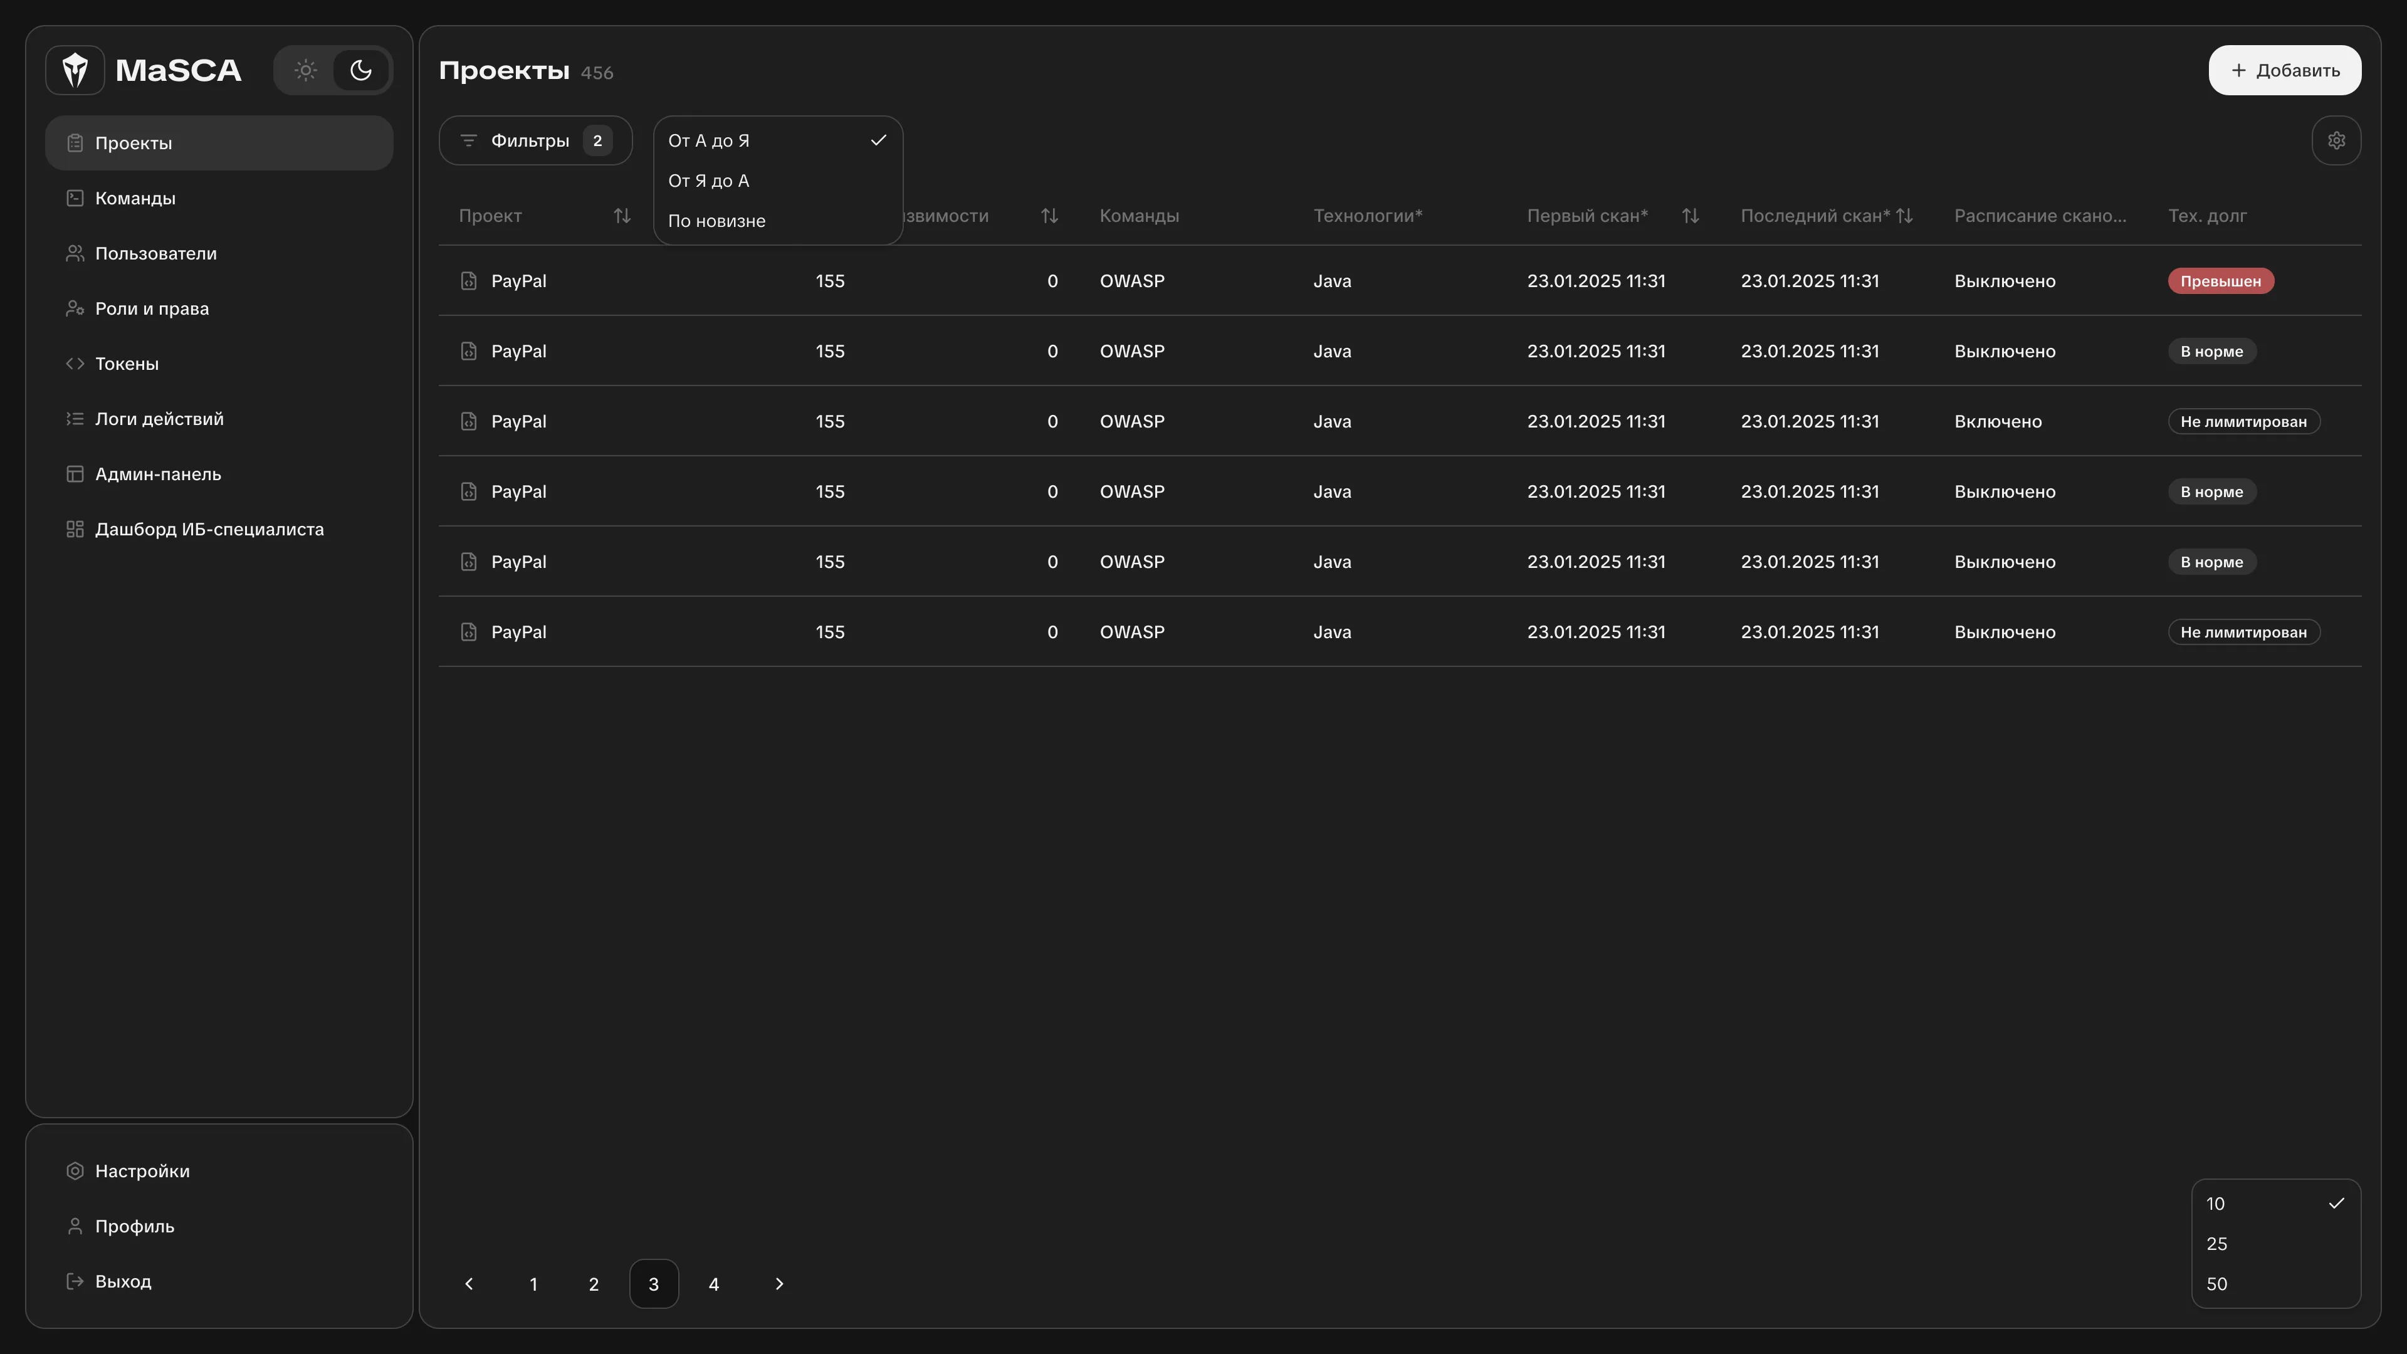
Task: Open Дашборд ИБ-специалиста in sidebar
Action: pos(209,529)
